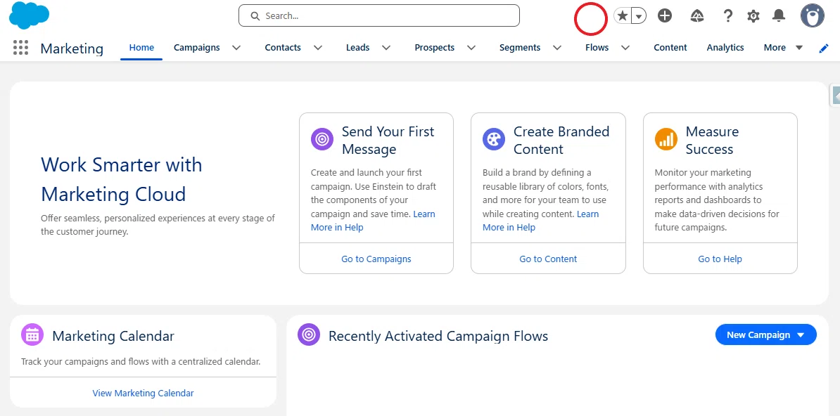Open the Prospects tab
Screen dimensions: 840x416
[x=435, y=48]
